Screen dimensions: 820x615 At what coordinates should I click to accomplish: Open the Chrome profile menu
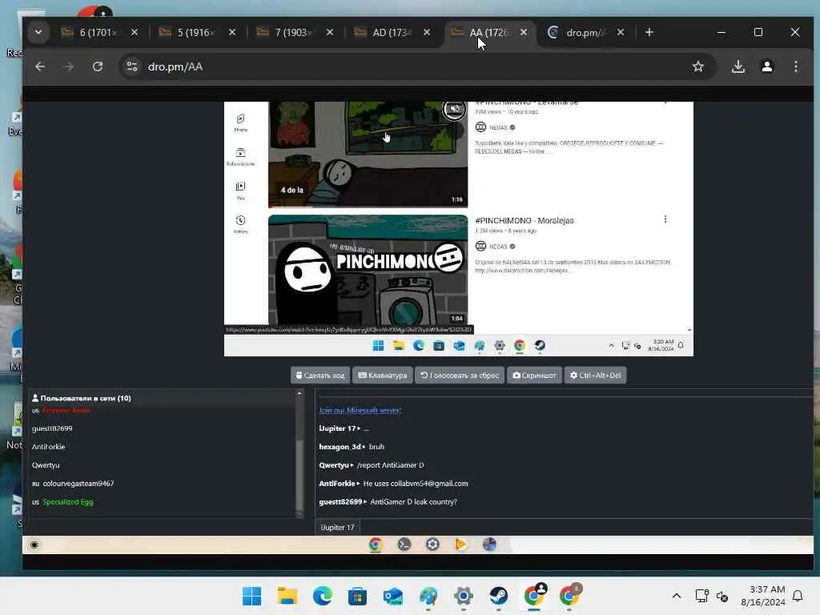[x=766, y=66]
